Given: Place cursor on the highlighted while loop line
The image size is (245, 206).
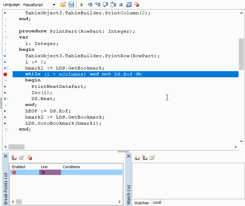Looking at the screenshot, I should (x=125, y=74).
